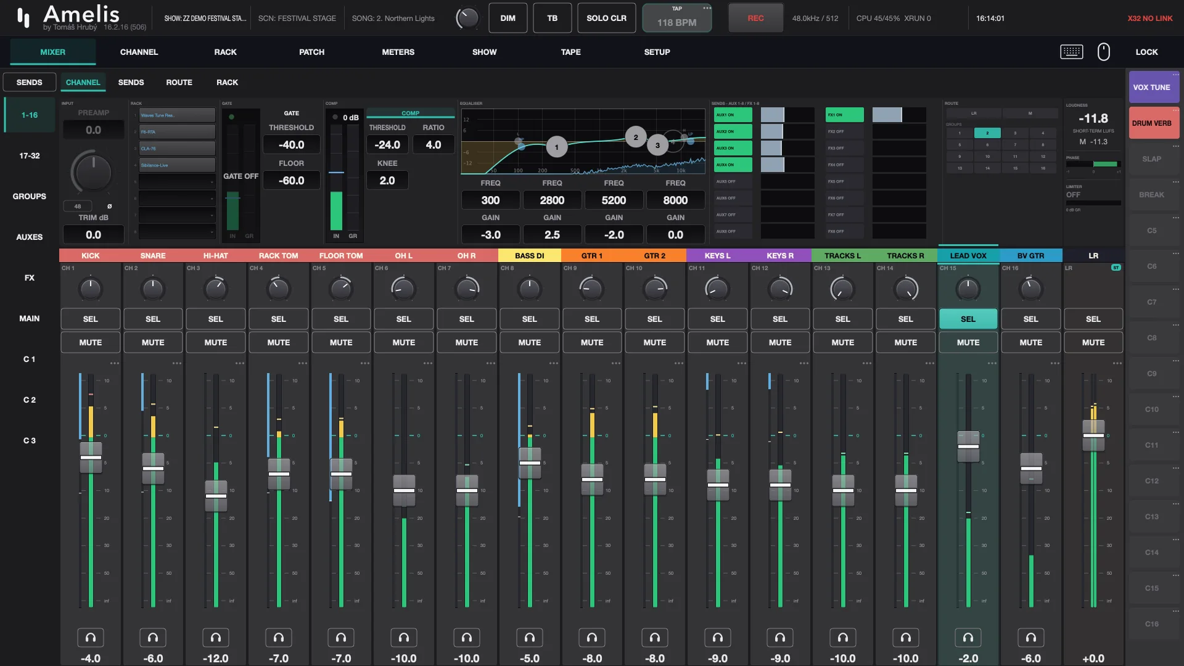Screen dimensions: 1184x666
Task: Solo LEAD VOX with the headphone icon
Action: 968,637
